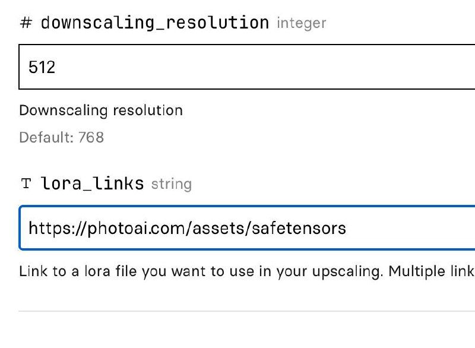Screen dimensions: 475x348
Task: Place cursor on the 512 value
Action: pos(42,67)
